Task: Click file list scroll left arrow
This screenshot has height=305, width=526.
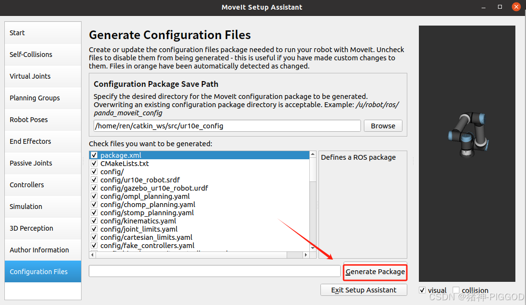Action: coord(93,255)
